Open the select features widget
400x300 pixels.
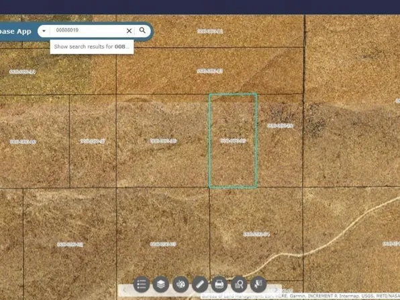coord(258,284)
